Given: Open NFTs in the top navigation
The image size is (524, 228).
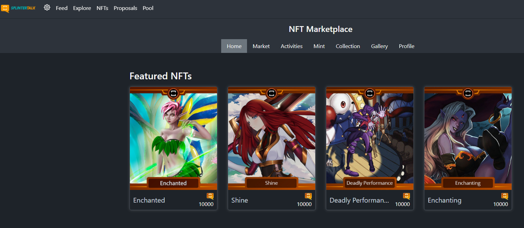Looking at the screenshot, I should 102,8.
